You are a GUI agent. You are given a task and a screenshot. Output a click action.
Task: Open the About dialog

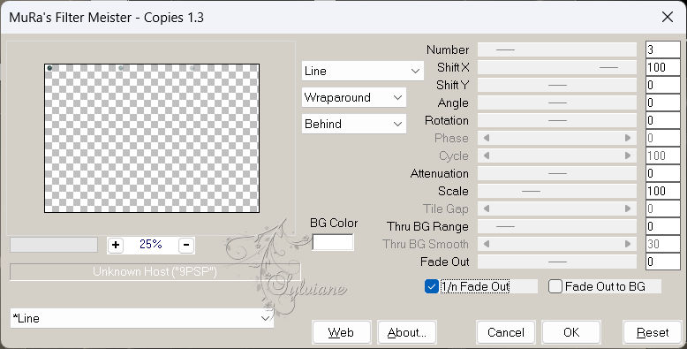coord(406,332)
